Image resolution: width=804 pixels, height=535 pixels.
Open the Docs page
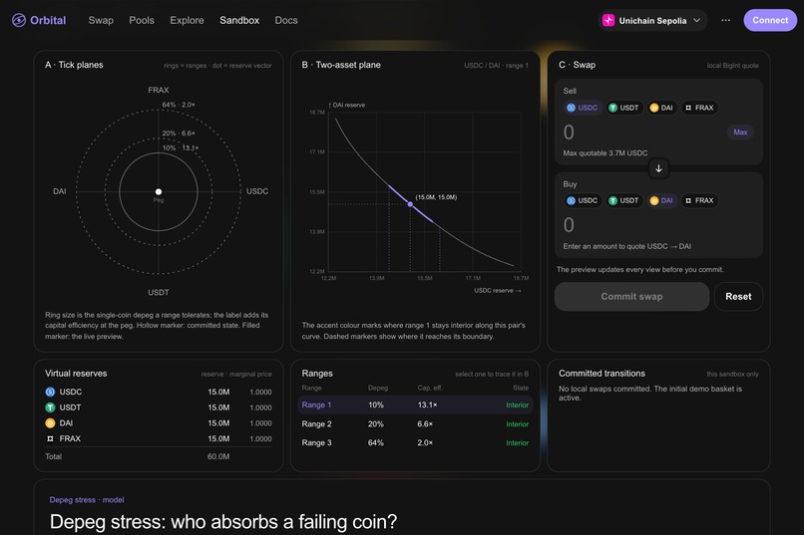(x=286, y=21)
